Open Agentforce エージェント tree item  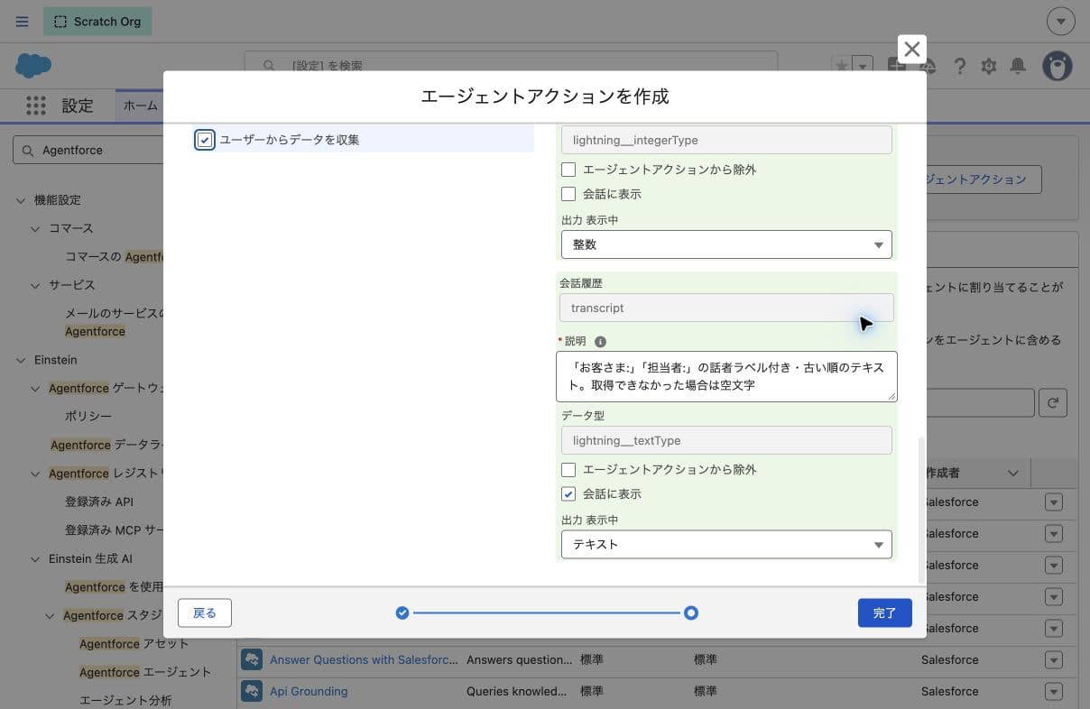coord(145,672)
